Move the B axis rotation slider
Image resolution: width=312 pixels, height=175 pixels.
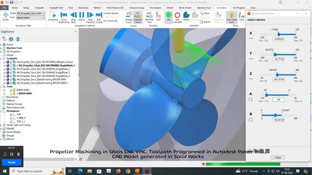tap(275, 115)
